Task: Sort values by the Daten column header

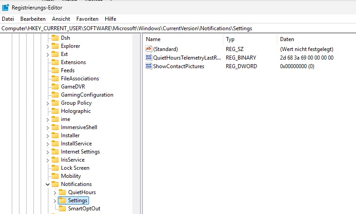Action: (317, 39)
